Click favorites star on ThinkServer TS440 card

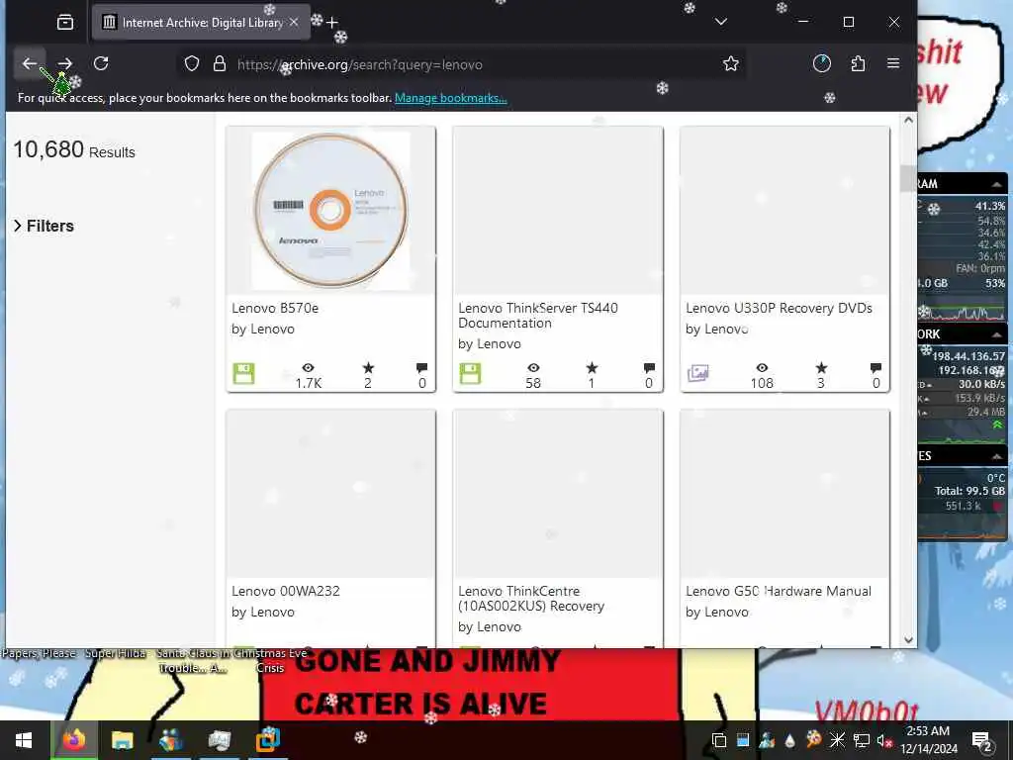pyautogui.click(x=592, y=368)
